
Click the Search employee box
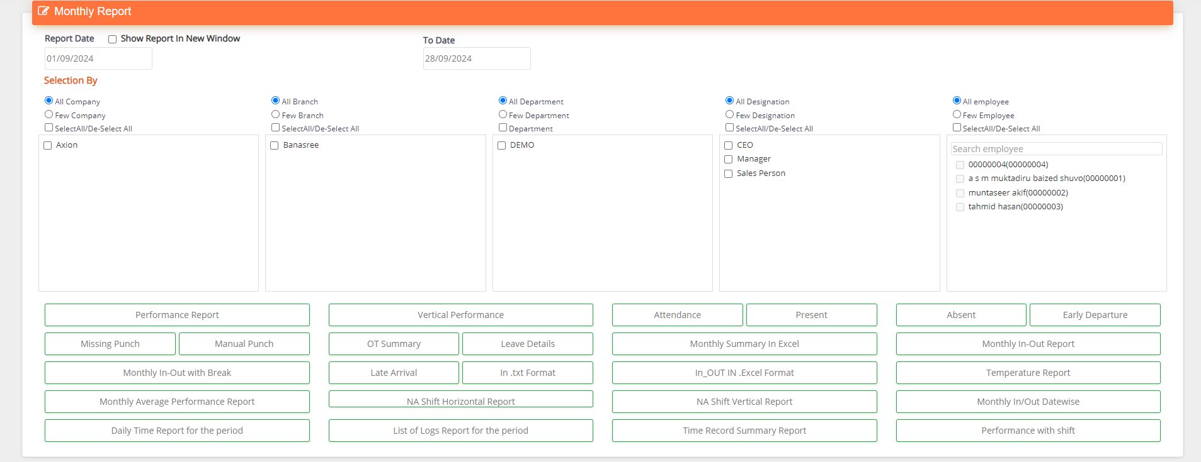click(1056, 149)
